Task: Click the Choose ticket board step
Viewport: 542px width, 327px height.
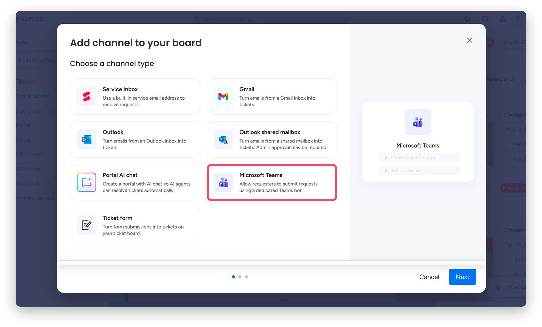Action: [419, 158]
